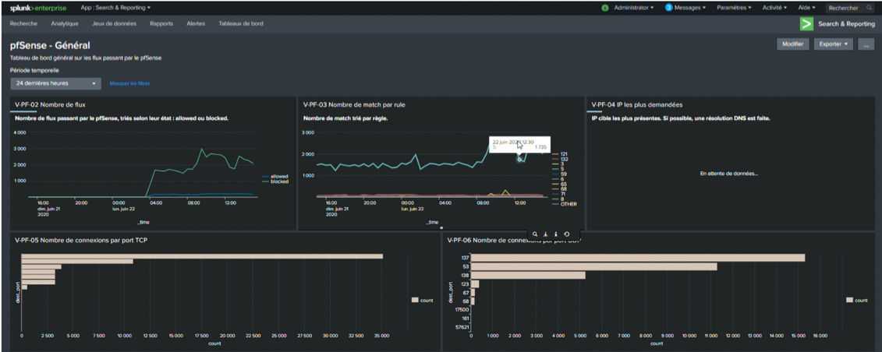
Task: Click the bar for port 138
Action: click(528, 275)
